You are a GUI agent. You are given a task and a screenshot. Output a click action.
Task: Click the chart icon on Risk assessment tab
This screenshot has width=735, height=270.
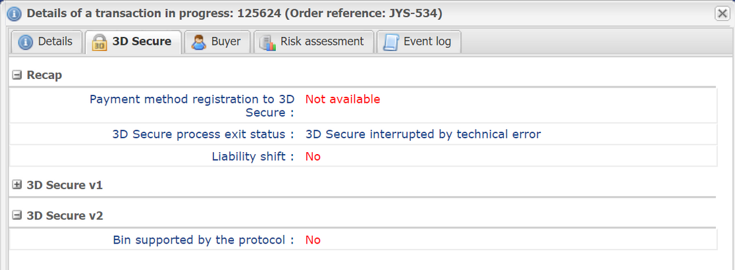[x=267, y=42]
